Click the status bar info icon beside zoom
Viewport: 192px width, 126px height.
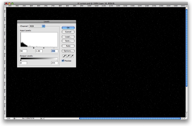click(x=14, y=118)
